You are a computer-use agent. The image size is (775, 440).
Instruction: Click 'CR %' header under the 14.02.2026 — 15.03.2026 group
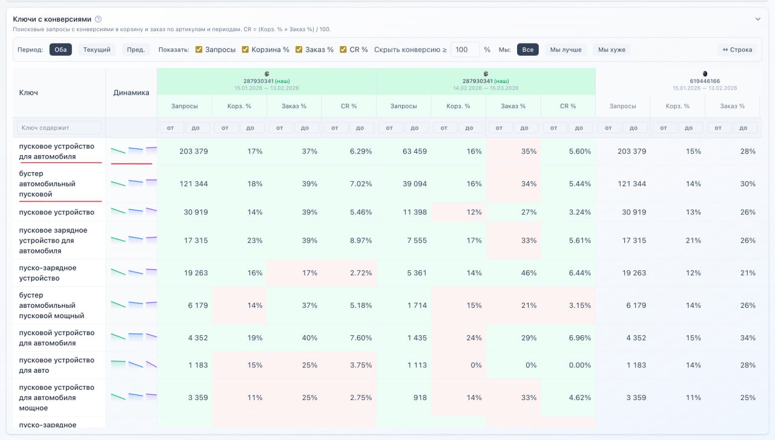pos(568,106)
